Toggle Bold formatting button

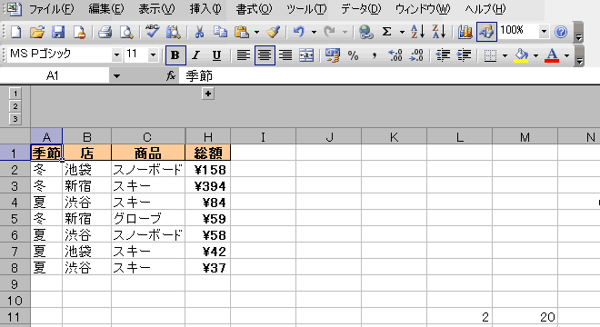pos(175,55)
